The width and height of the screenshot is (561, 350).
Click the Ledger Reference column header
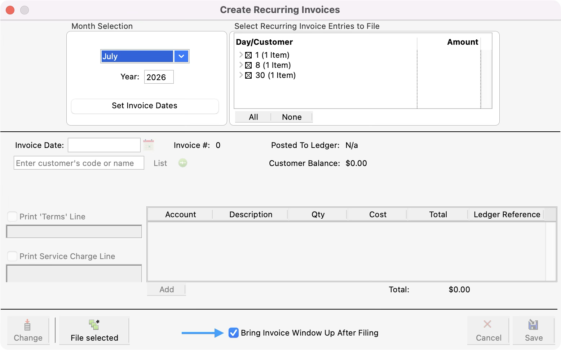pyautogui.click(x=507, y=214)
